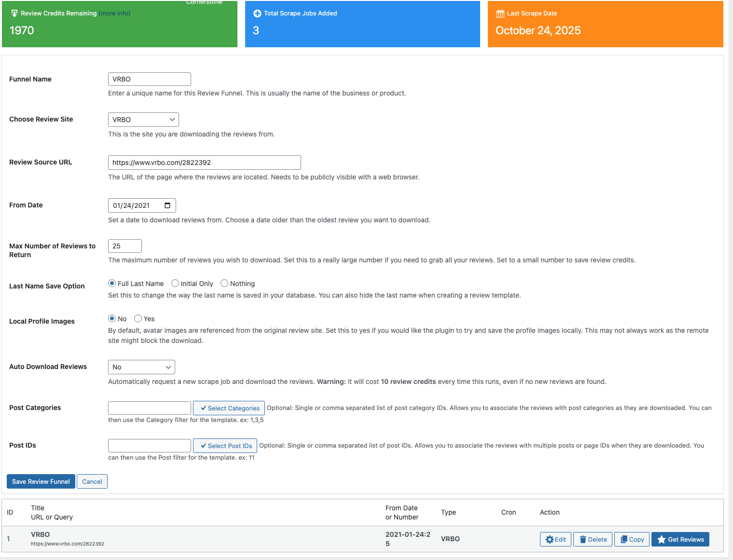Viewport: 733px width, 560px height.
Task: Open the Choose Review Site dropdown
Action: click(x=143, y=120)
